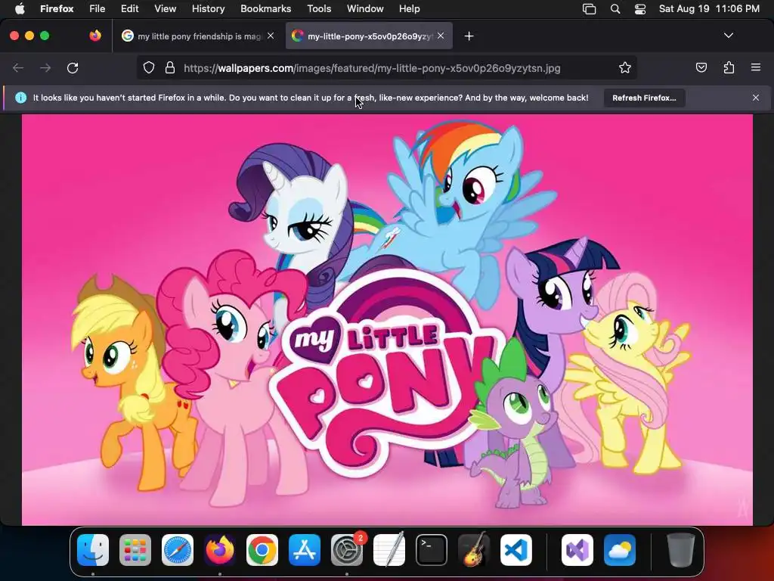774x581 pixels.
Task: Click the screen mirroring menu bar icon
Action: pyautogui.click(x=590, y=9)
